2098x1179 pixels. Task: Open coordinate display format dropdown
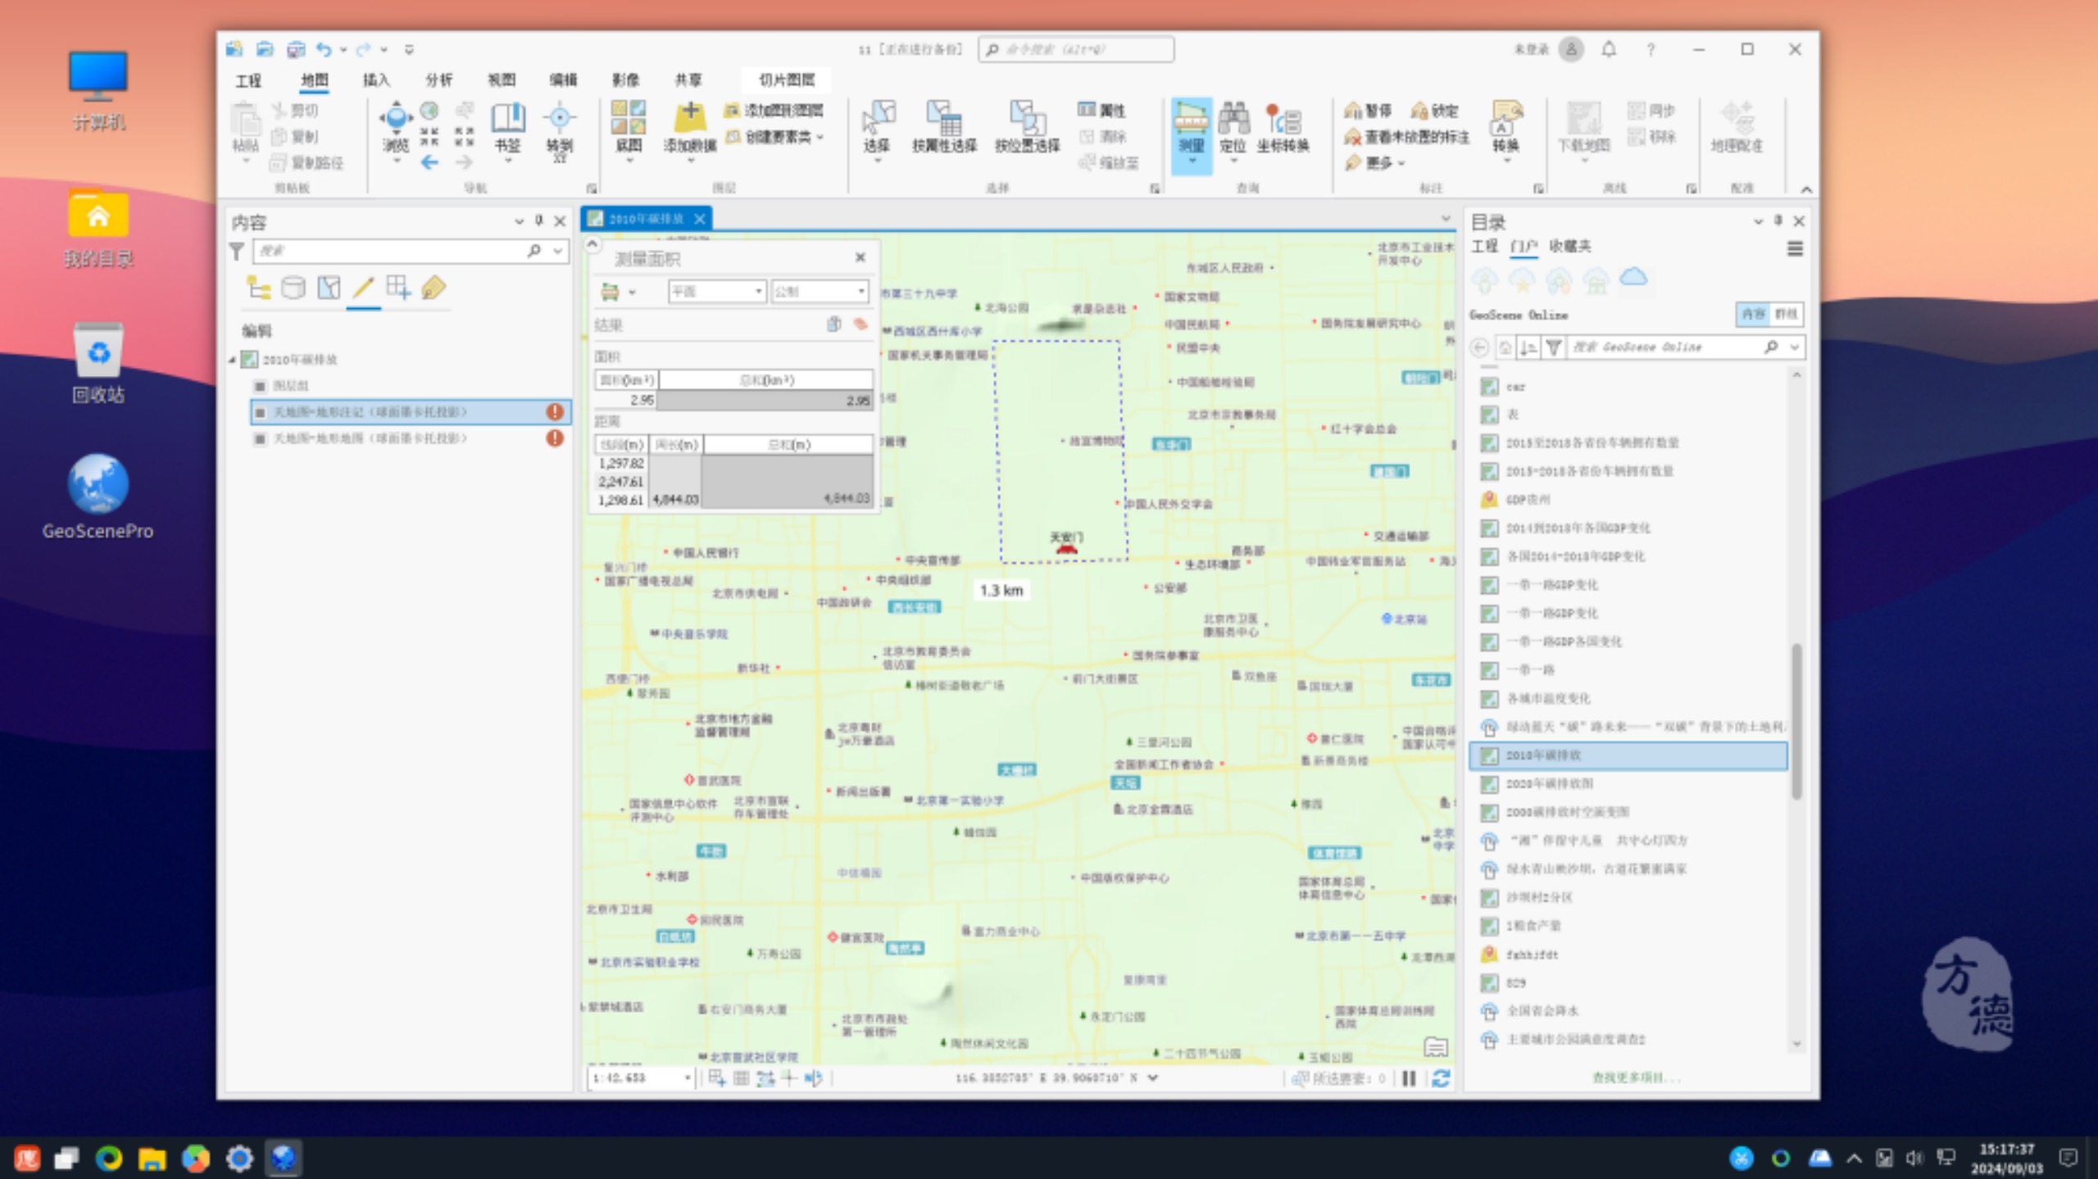1153,1078
